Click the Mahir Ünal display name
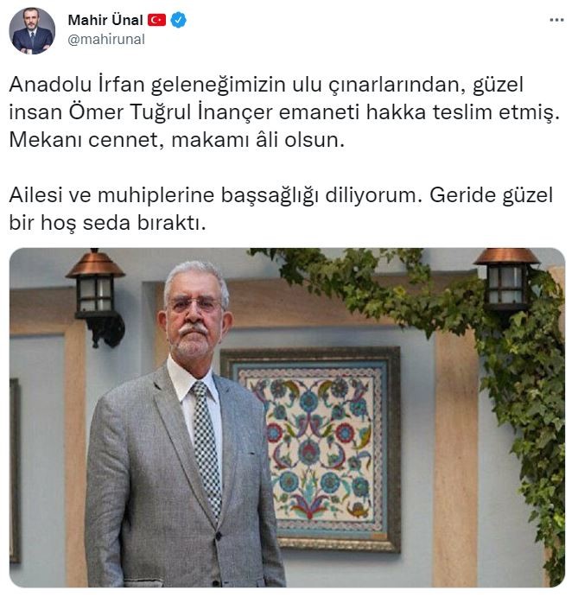Screen dimensions: 578x597 (x=105, y=20)
